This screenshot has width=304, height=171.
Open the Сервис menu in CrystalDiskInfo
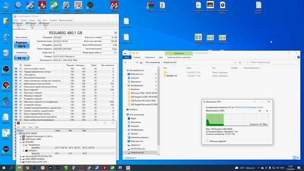[32, 20]
